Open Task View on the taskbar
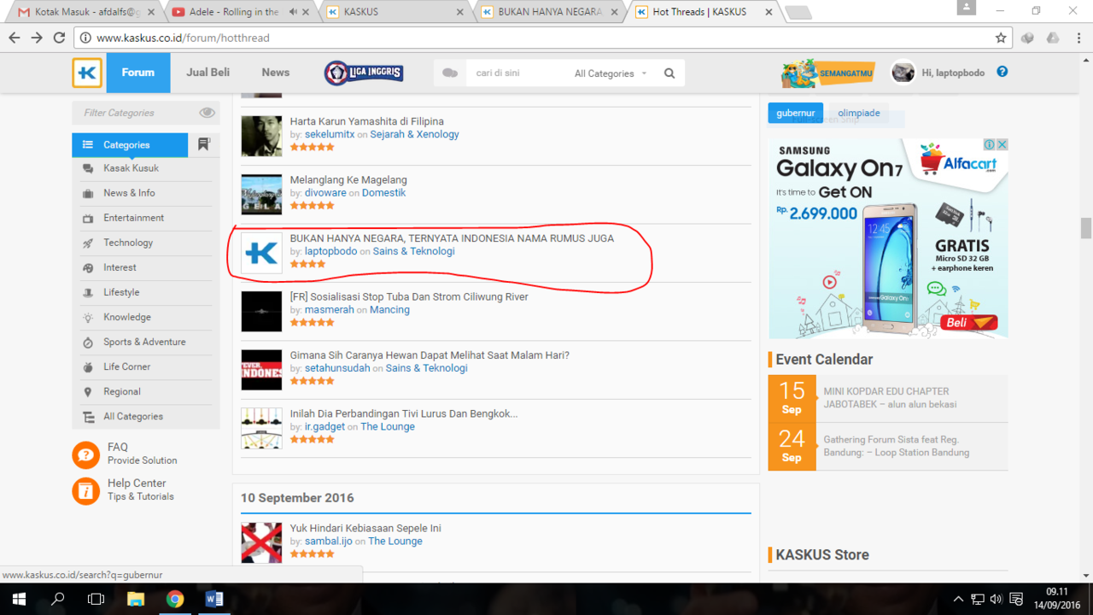Image resolution: width=1093 pixels, height=615 pixels. 96,599
